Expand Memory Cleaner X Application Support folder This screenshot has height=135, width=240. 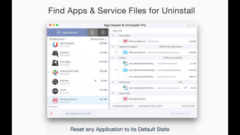click(116, 52)
